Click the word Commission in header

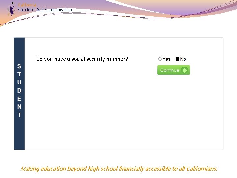(59, 10)
